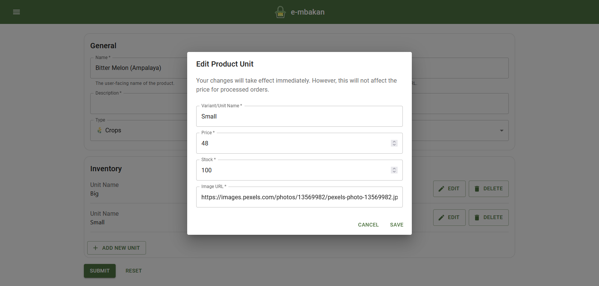The width and height of the screenshot is (599, 286).
Task: Click the trash icon to delete the Big unit
Action: tap(477, 188)
